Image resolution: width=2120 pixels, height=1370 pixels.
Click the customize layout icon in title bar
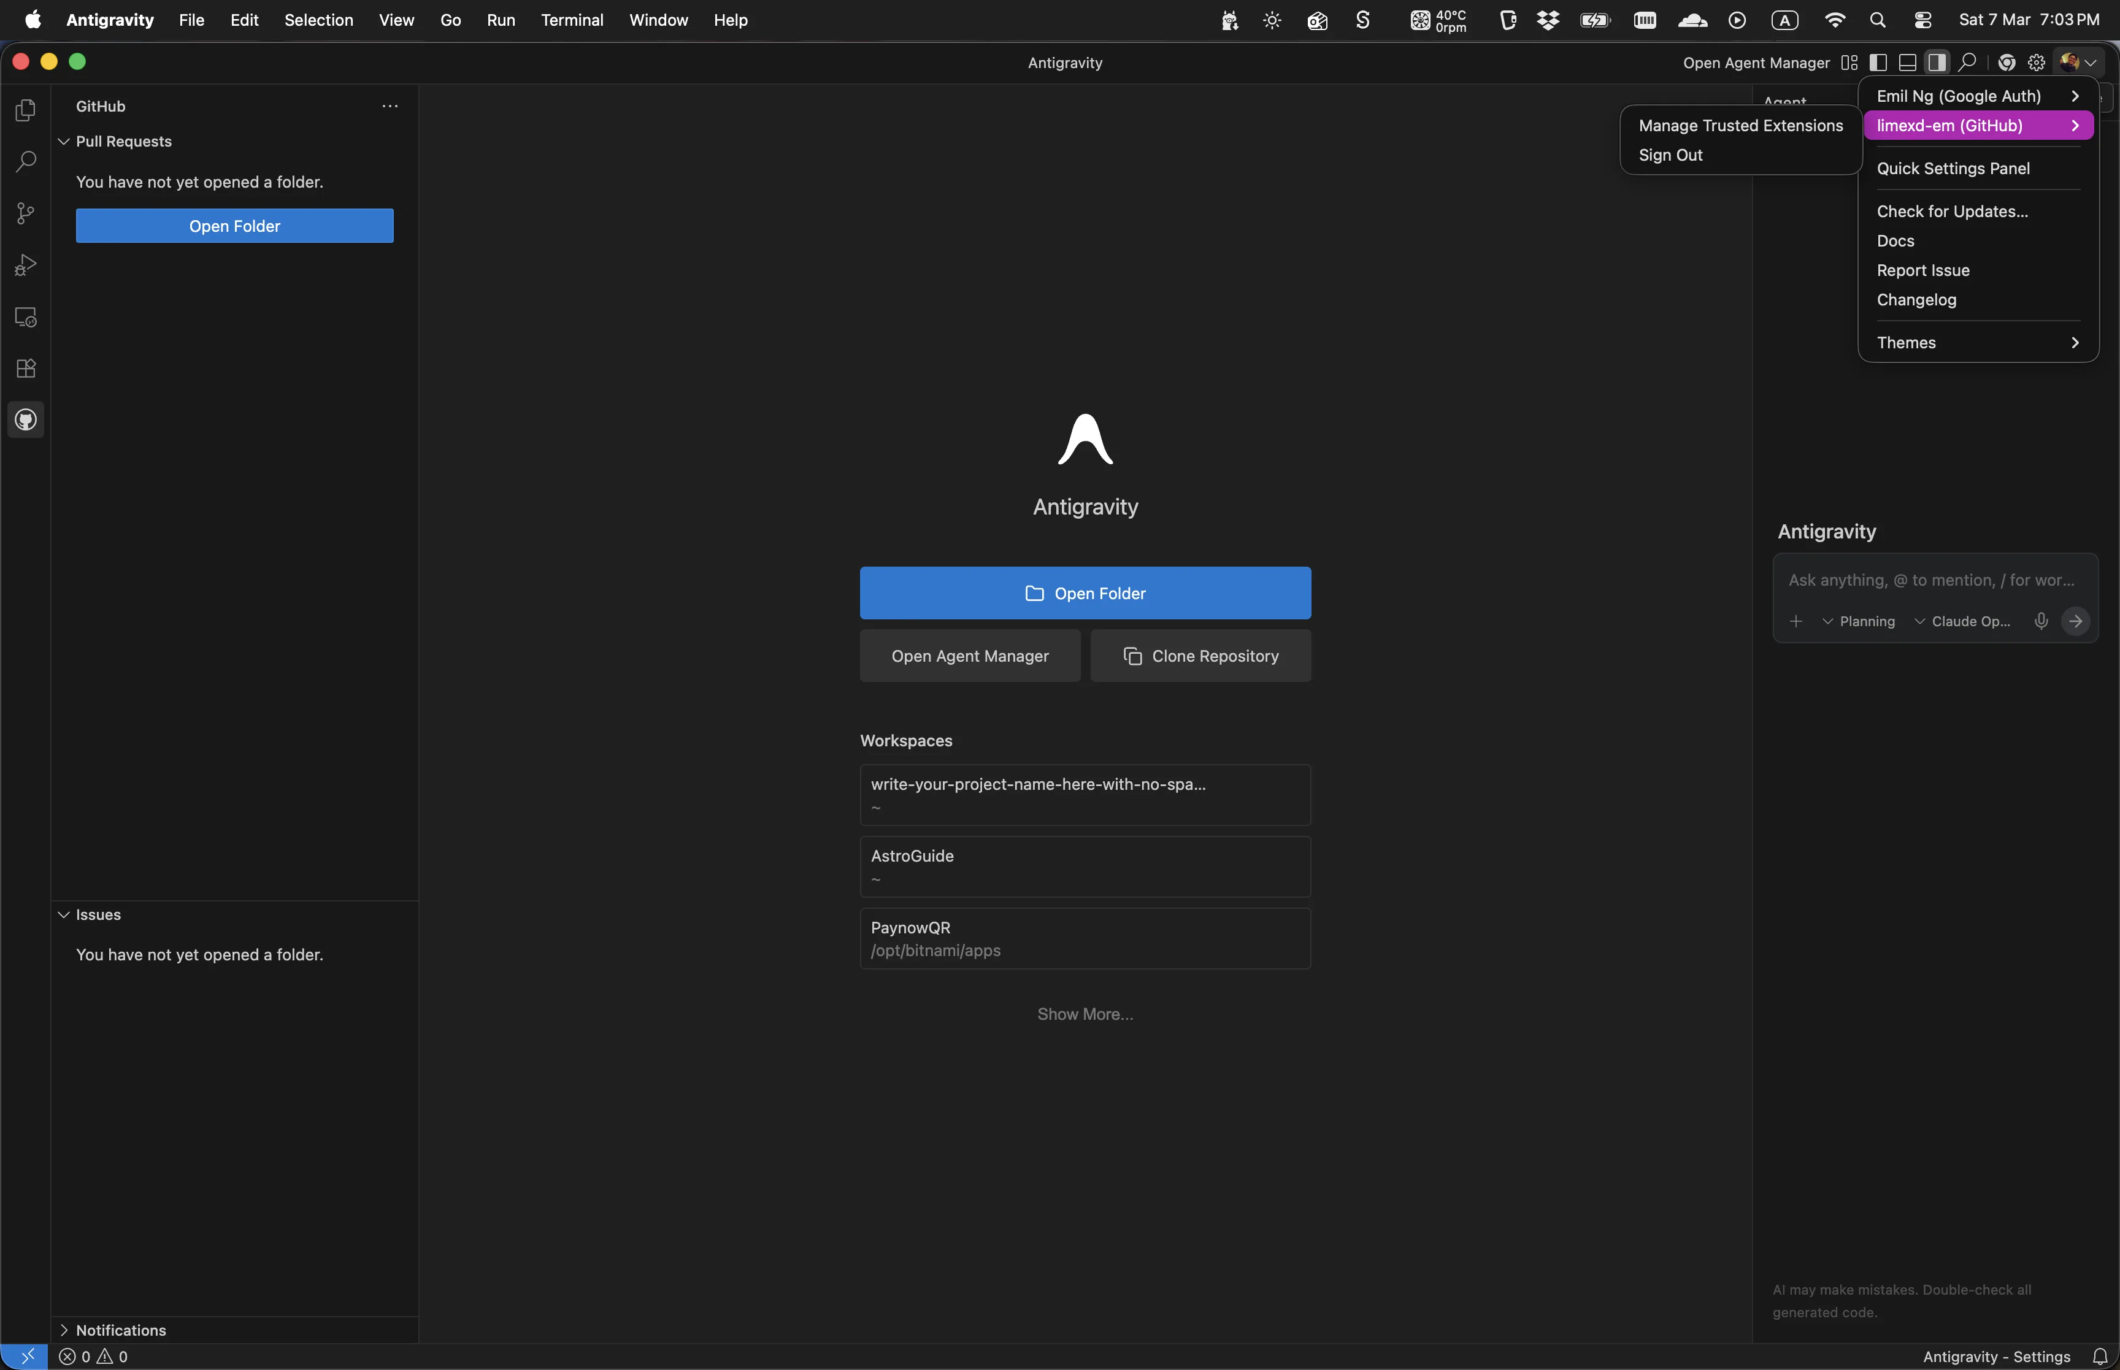click(x=1849, y=63)
